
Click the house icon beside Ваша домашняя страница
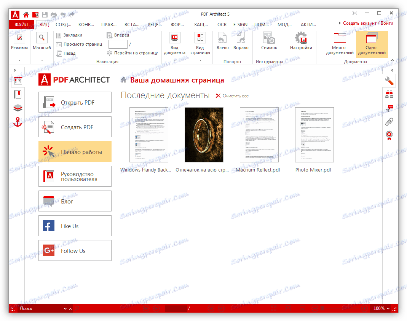(x=124, y=80)
